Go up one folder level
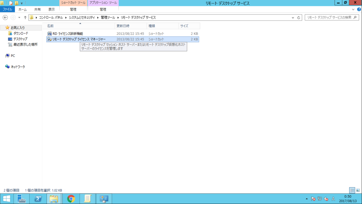The width and height of the screenshot is (362, 204). (x=25, y=18)
